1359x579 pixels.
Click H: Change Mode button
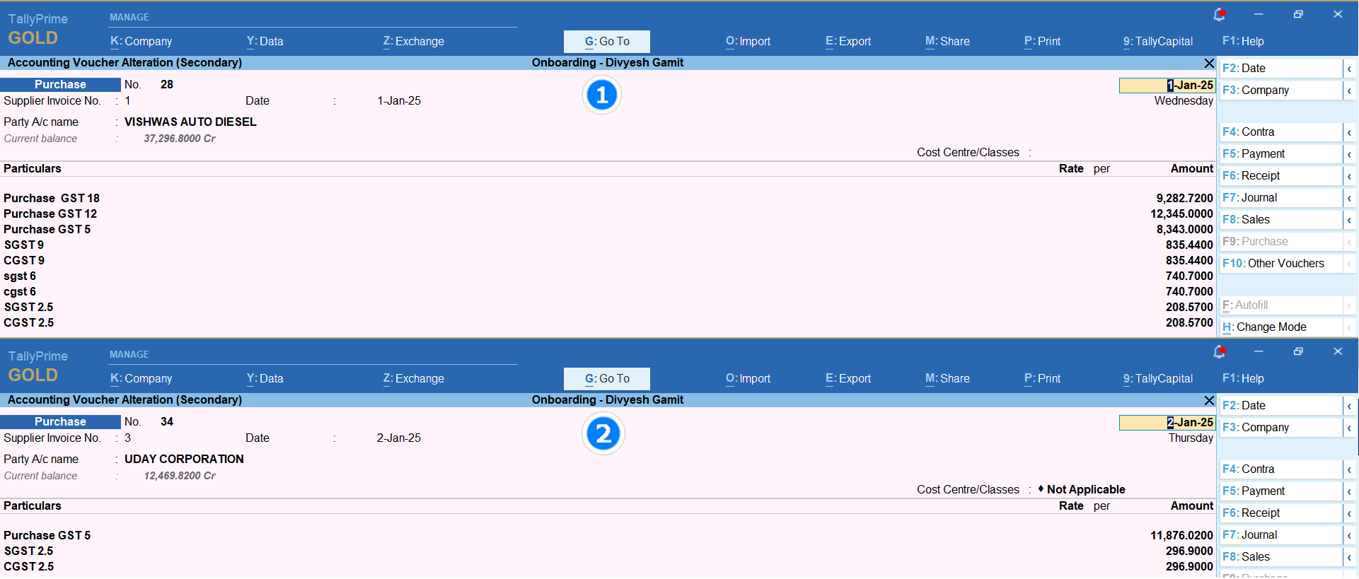pos(1281,327)
